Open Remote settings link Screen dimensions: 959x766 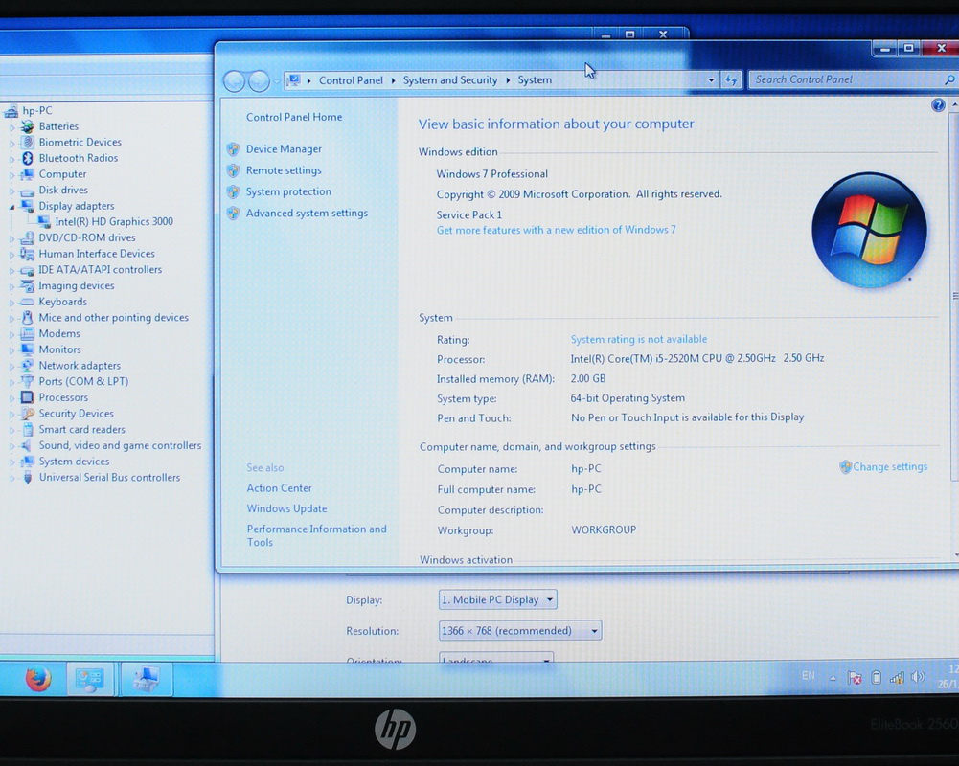tap(284, 170)
